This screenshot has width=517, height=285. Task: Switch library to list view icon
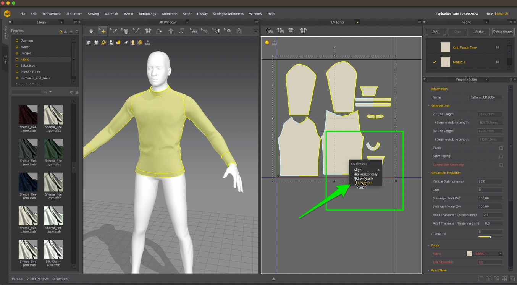[77, 92]
